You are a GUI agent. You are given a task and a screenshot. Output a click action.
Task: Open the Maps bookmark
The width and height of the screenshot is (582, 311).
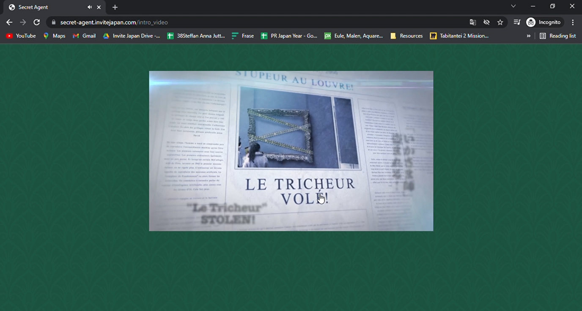(x=54, y=36)
